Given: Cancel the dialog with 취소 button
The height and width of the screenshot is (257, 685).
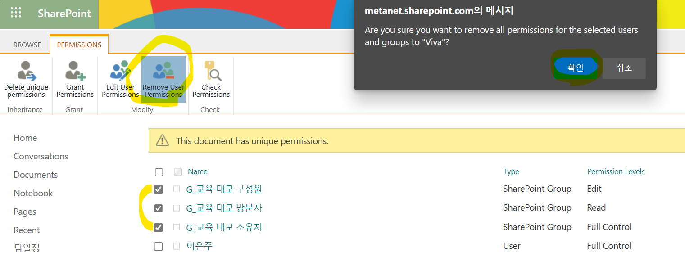Looking at the screenshot, I should click(x=624, y=68).
